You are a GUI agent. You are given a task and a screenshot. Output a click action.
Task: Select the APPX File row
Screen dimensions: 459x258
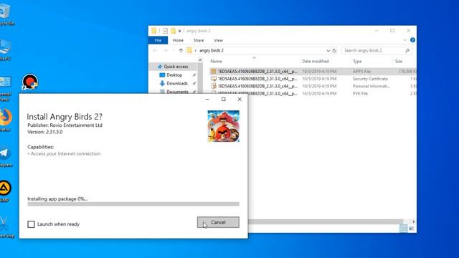click(x=313, y=72)
